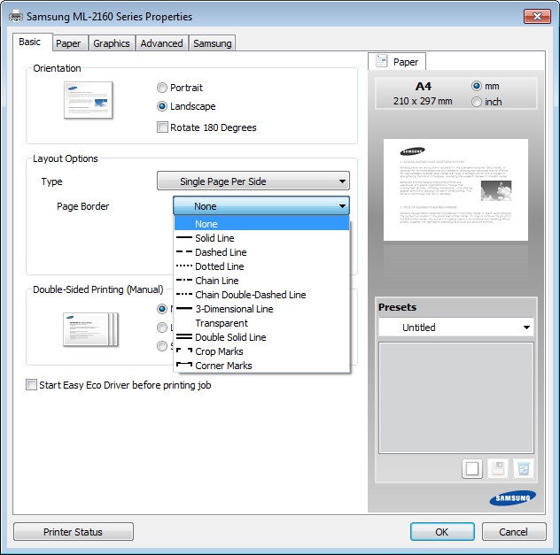The width and height of the screenshot is (560, 555).
Task: Collapse the Page Border dropdown
Action: 261,206
